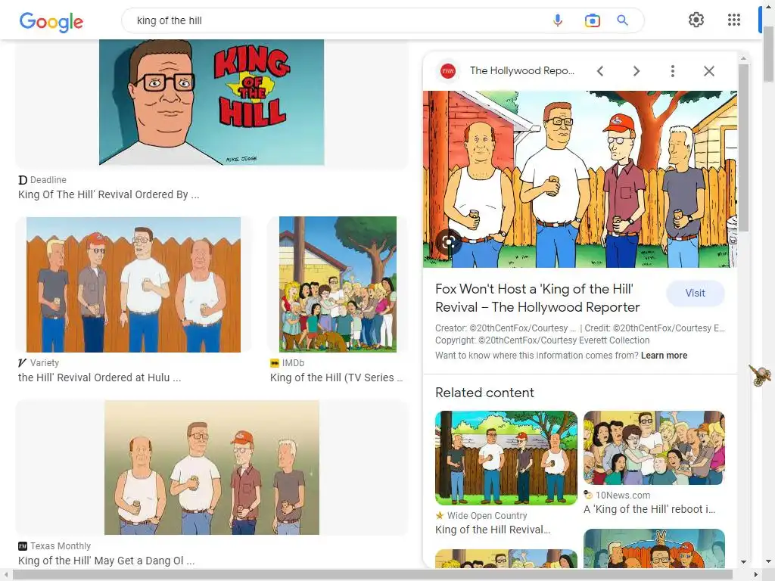Search inside image with Lens overlay icon
The height and width of the screenshot is (581, 775).
pos(449,241)
